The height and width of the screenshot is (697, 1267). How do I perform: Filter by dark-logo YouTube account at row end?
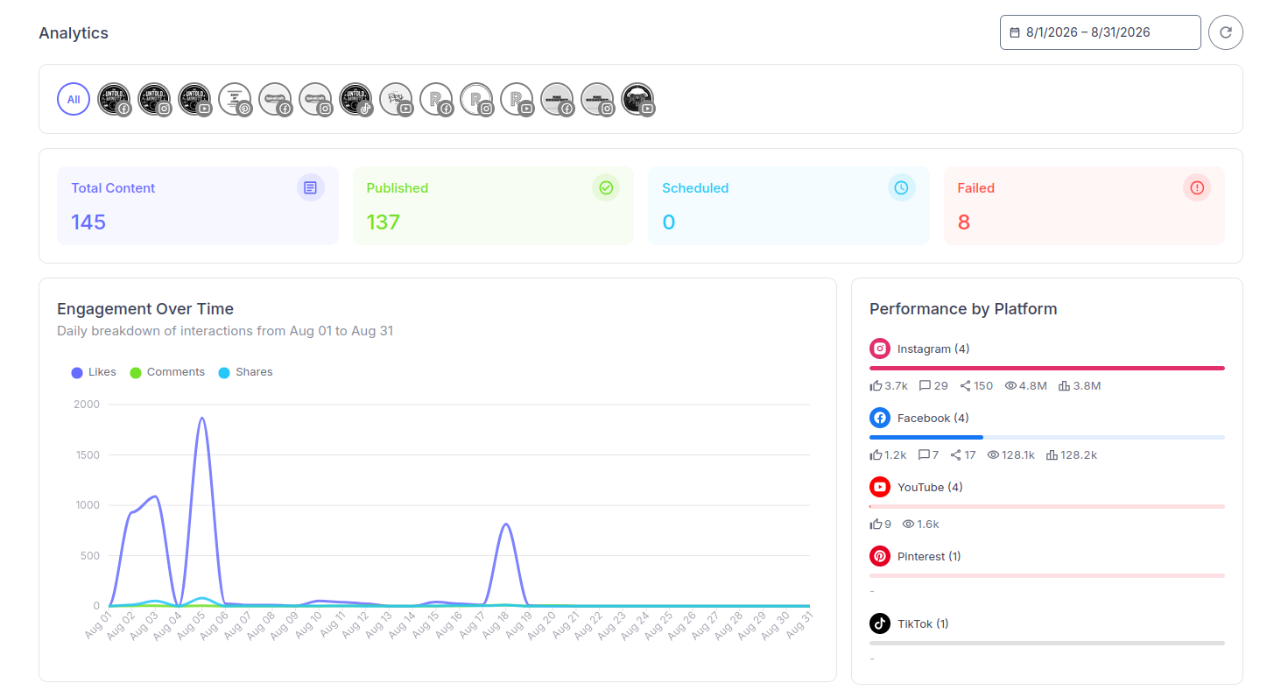(x=637, y=99)
